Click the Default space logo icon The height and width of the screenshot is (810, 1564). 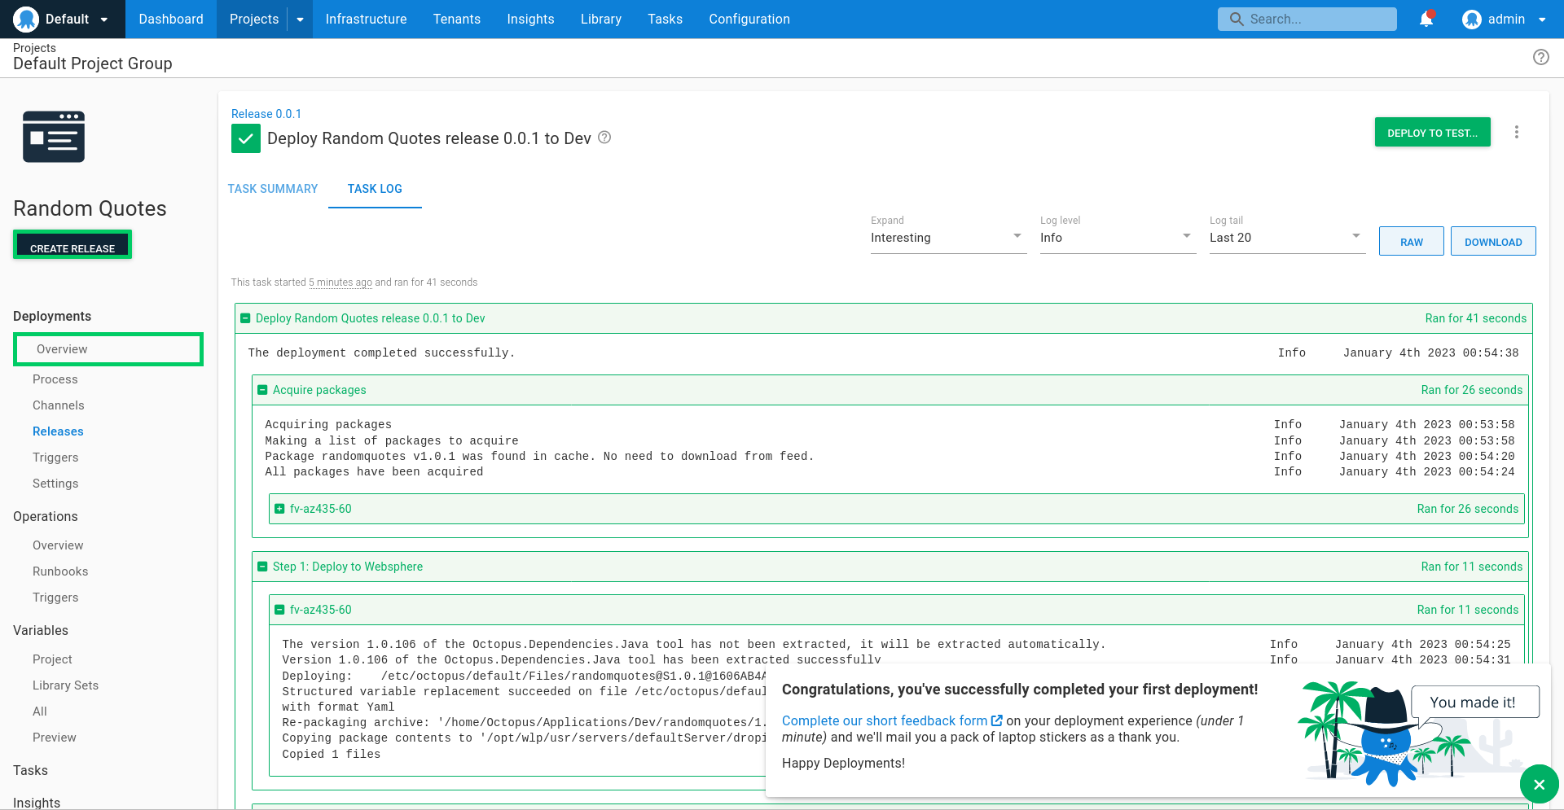click(26, 19)
